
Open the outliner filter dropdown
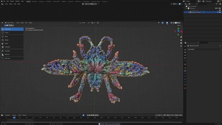tap(217, 4)
